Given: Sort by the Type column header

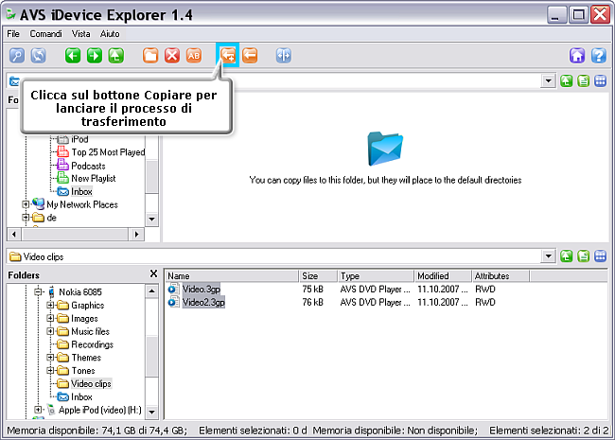Looking at the screenshot, I should [x=376, y=276].
